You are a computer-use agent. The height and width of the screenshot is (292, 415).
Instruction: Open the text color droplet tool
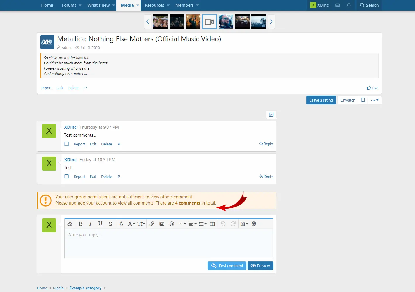coord(121,224)
